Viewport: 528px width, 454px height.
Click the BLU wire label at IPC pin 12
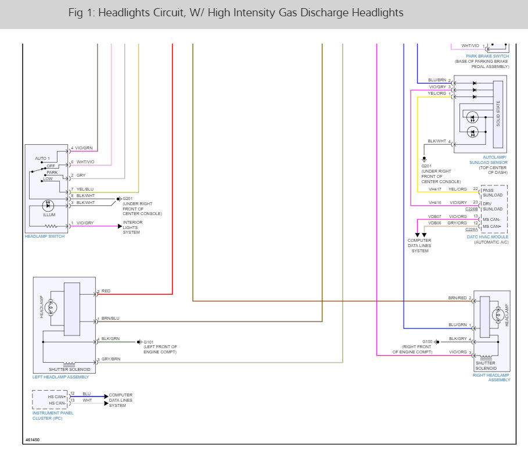(87, 394)
